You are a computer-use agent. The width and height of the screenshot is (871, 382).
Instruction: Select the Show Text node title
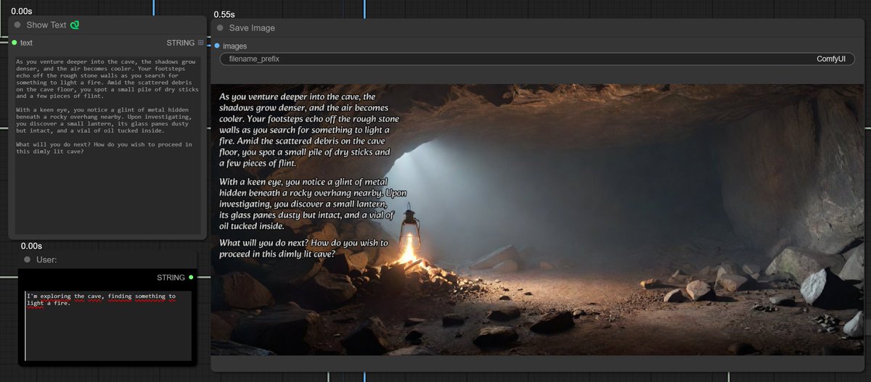point(46,25)
